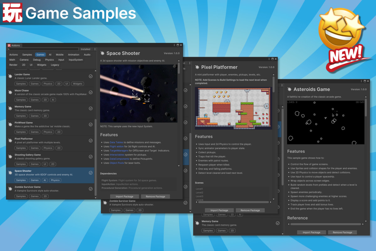Select the Samples category filter at top
This screenshot has width=376, height=251.
pos(27,55)
